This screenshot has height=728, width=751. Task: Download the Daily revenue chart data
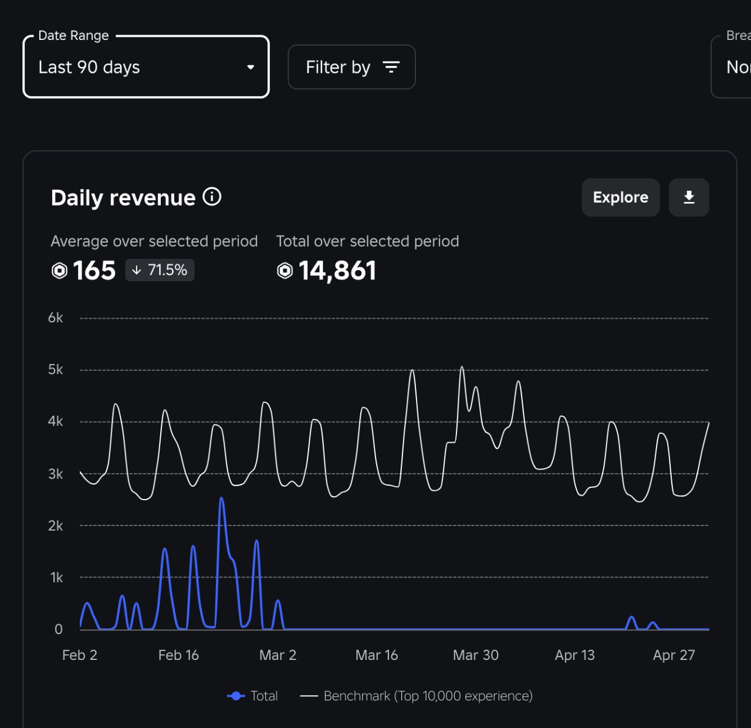[x=689, y=197]
